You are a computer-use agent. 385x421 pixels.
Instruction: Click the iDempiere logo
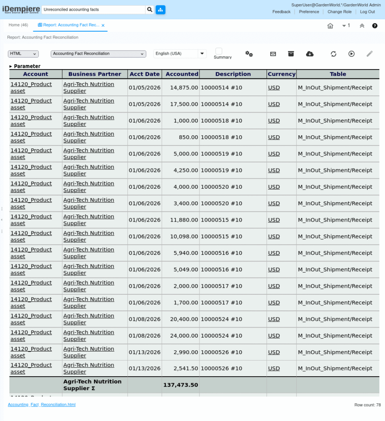coord(21,9)
